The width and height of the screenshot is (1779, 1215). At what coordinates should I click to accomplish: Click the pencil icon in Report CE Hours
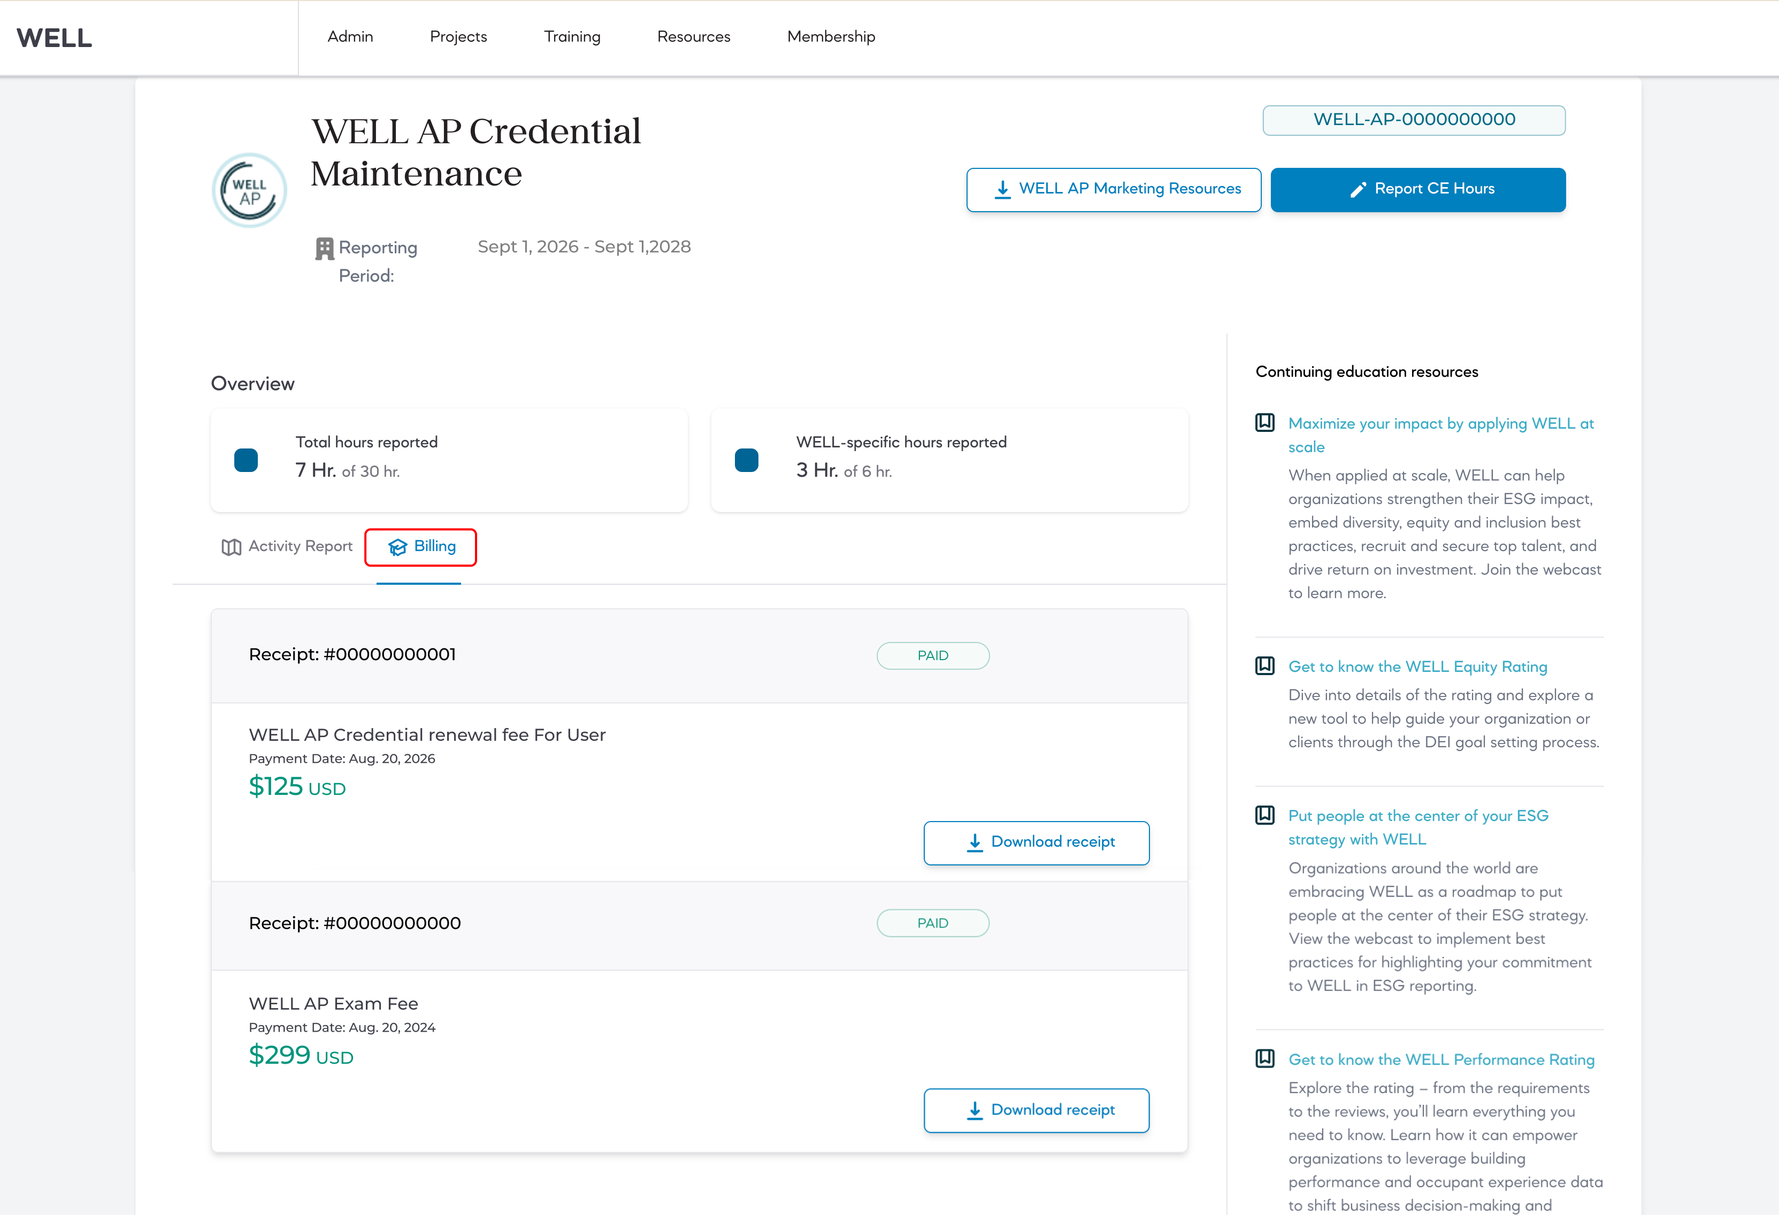[1357, 190]
